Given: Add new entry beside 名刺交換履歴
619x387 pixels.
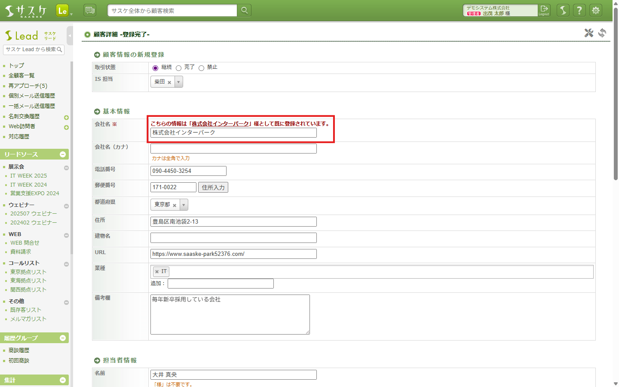Looking at the screenshot, I should coord(66,117).
